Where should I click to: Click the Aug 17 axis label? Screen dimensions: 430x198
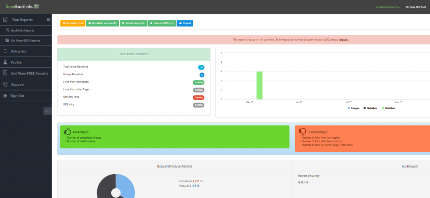tap(398, 102)
